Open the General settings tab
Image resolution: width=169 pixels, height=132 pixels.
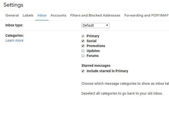point(12,15)
